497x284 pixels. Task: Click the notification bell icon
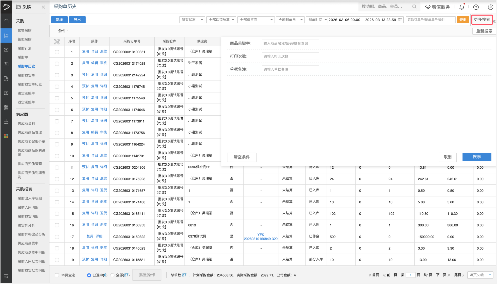pyautogui.click(x=462, y=7)
